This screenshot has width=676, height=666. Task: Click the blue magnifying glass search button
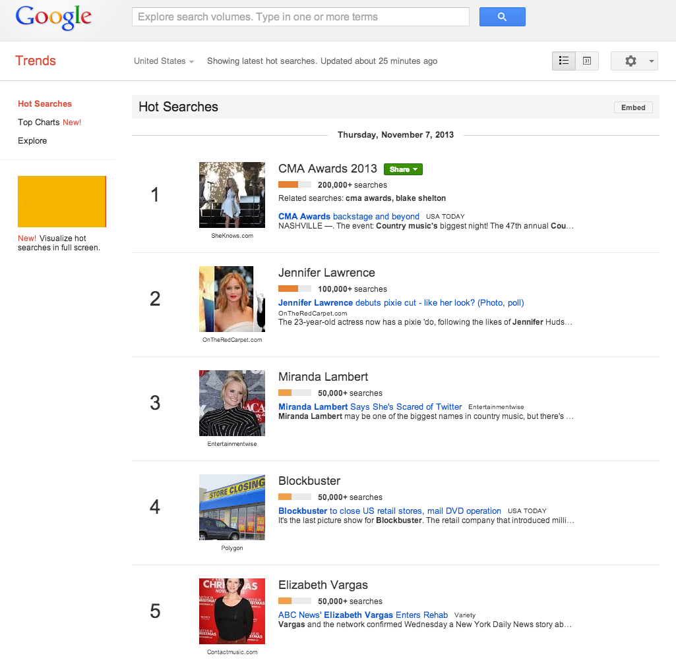coord(502,17)
